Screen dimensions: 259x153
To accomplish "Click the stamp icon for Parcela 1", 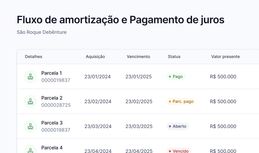I will click(30, 76).
